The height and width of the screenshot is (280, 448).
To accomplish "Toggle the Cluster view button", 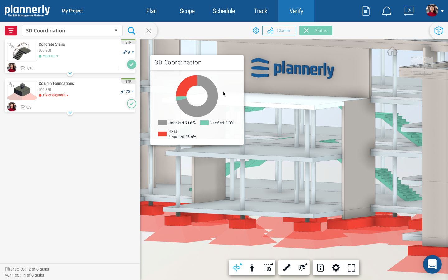I will [279, 30].
